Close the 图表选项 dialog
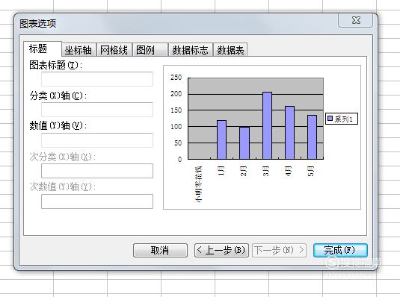Viewport: 400px width, 297px height. (356, 20)
